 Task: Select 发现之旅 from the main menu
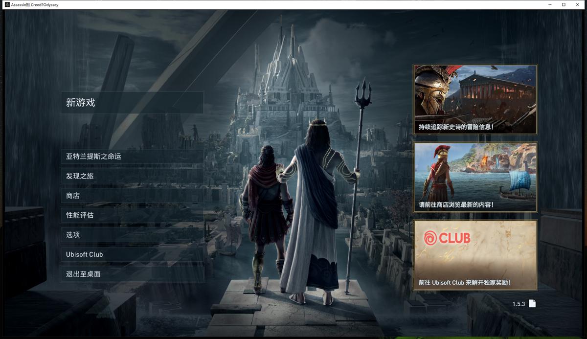pos(132,176)
